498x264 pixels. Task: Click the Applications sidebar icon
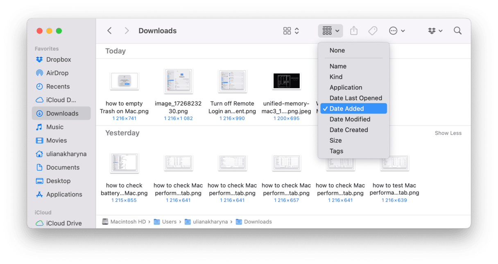point(39,194)
